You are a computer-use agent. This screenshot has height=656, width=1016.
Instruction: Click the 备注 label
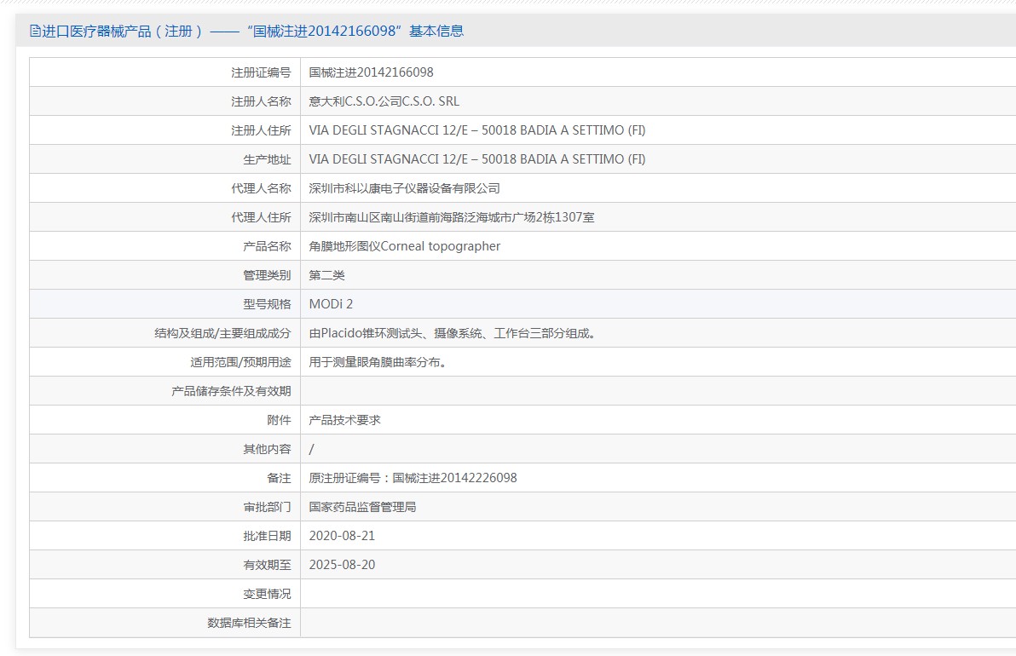tap(280, 478)
